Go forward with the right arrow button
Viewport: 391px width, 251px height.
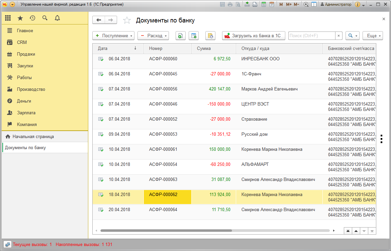pyautogui.click(x=111, y=20)
